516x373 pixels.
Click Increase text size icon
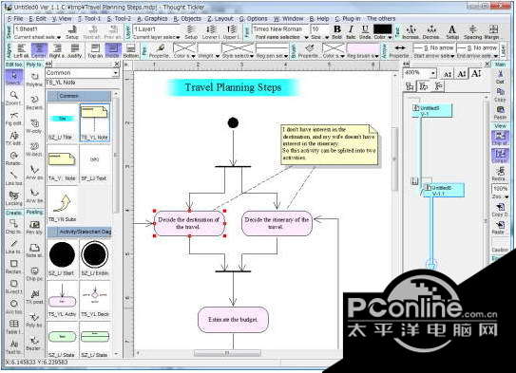411,32
